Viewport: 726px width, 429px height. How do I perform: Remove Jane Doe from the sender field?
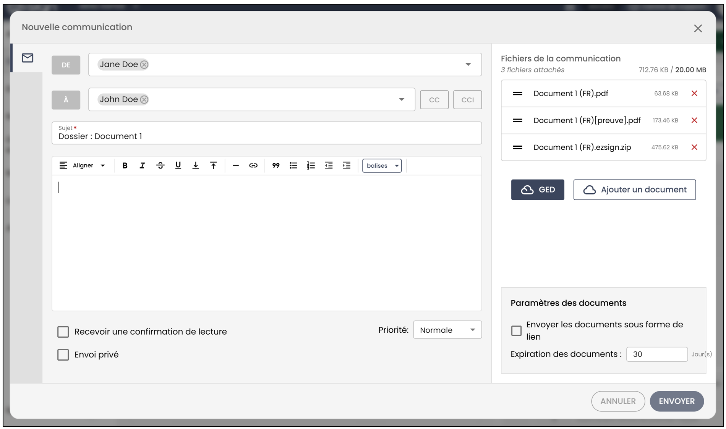(144, 65)
